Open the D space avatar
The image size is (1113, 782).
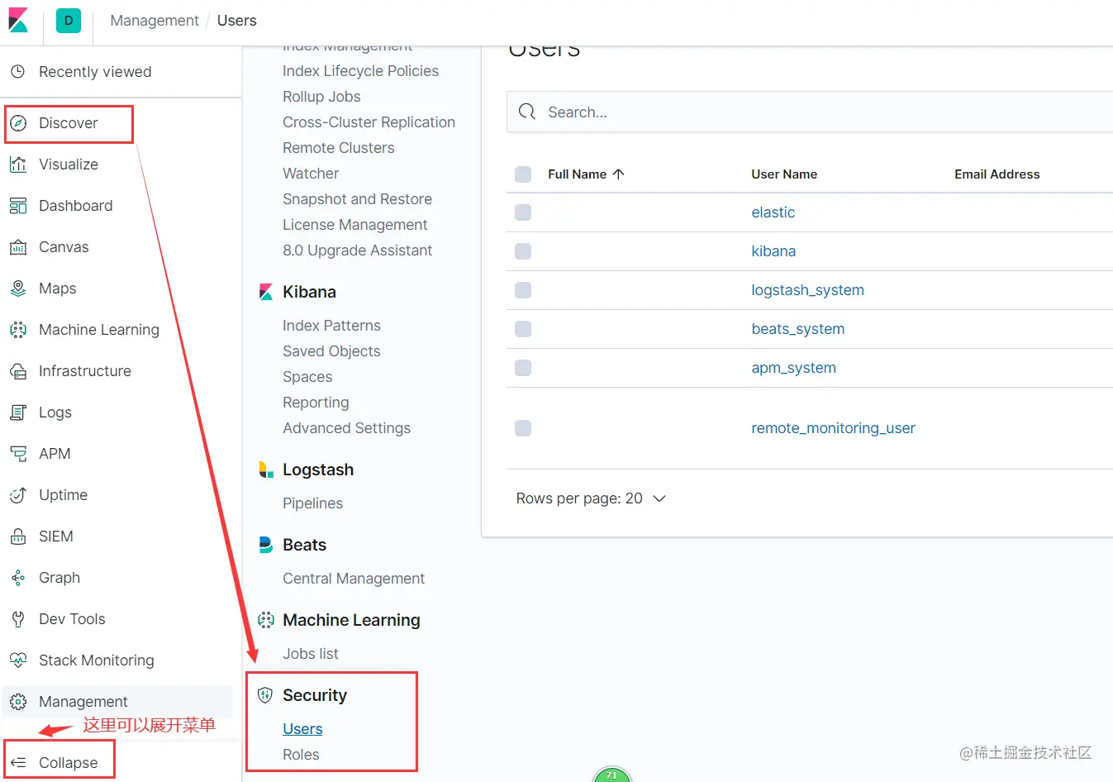coord(69,21)
